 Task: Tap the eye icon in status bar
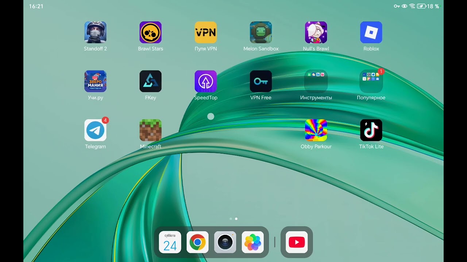coord(404,6)
